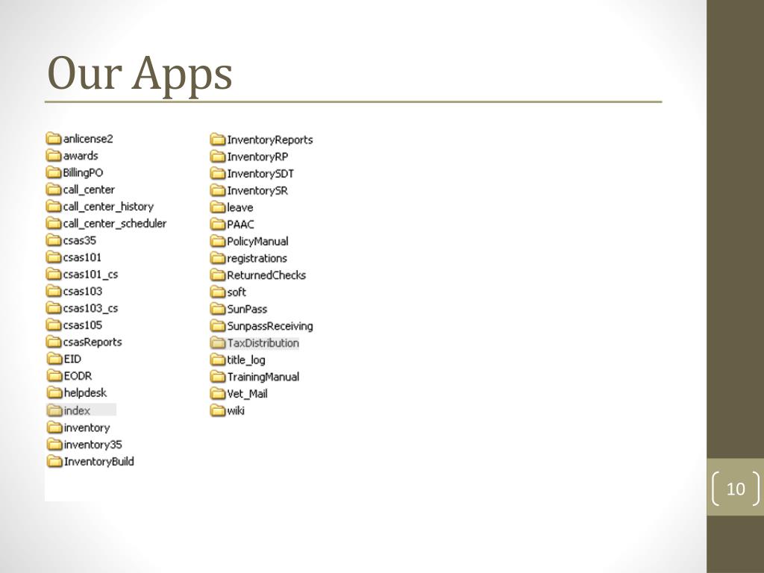Select the call_center_history folder icon

[x=54, y=207]
